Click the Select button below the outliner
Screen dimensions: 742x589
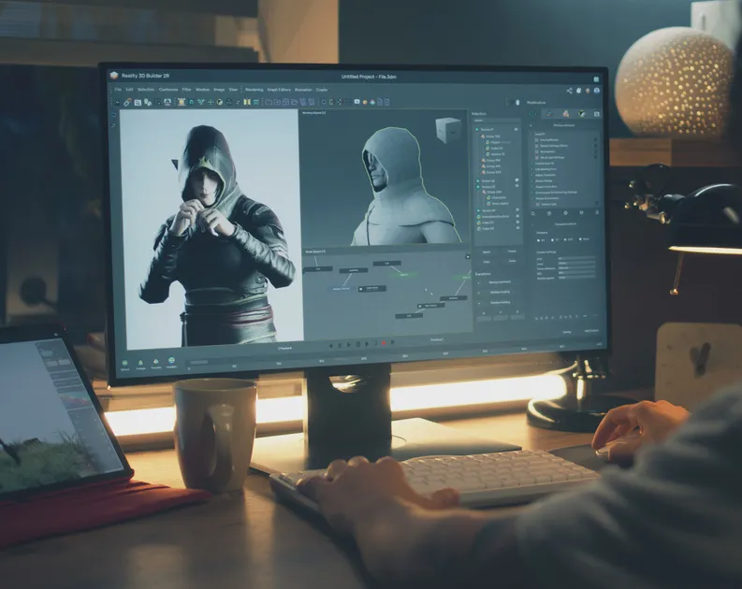(x=486, y=251)
